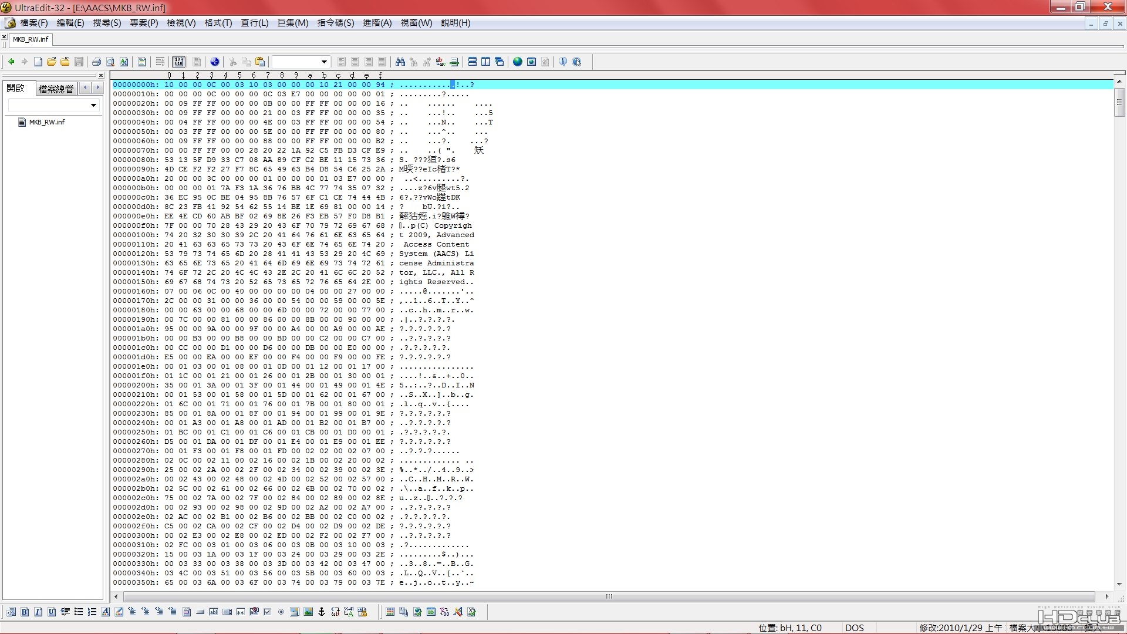Click the HTML insert image icon
The height and width of the screenshot is (634, 1127).
[x=308, y=612]
